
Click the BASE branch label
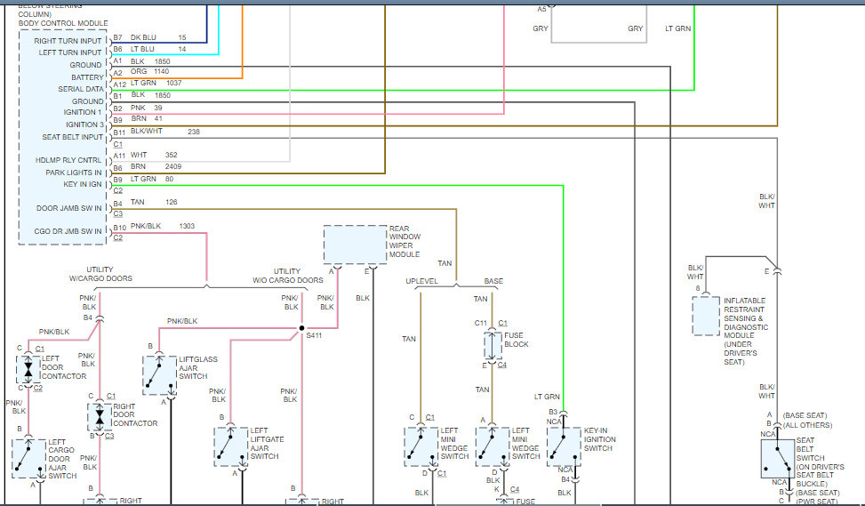[493, 280]
